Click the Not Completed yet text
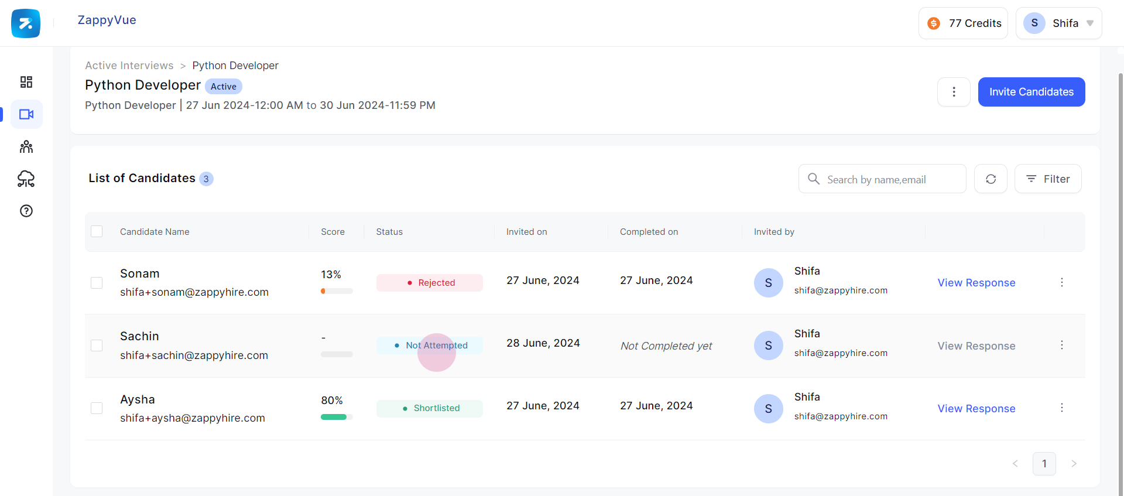 [x=666, y=346]
